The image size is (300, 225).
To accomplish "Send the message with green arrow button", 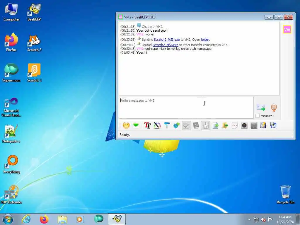I will tap(261, 108).
